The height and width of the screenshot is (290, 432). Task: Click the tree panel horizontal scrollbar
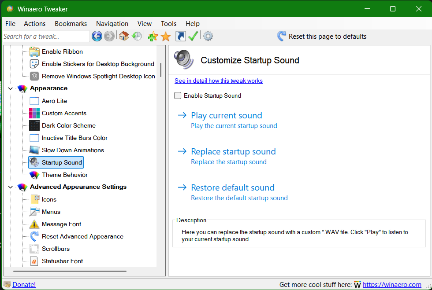pos(70,271)
